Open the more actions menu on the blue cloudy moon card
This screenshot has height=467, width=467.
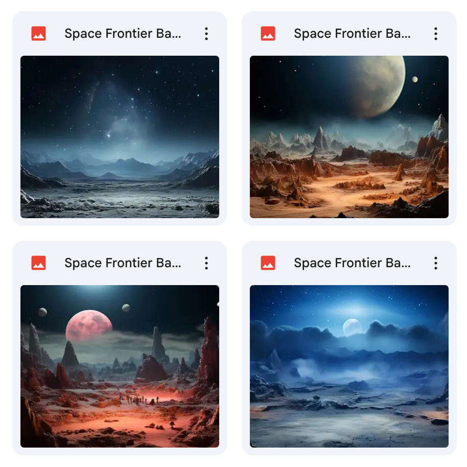click(436, 263)
